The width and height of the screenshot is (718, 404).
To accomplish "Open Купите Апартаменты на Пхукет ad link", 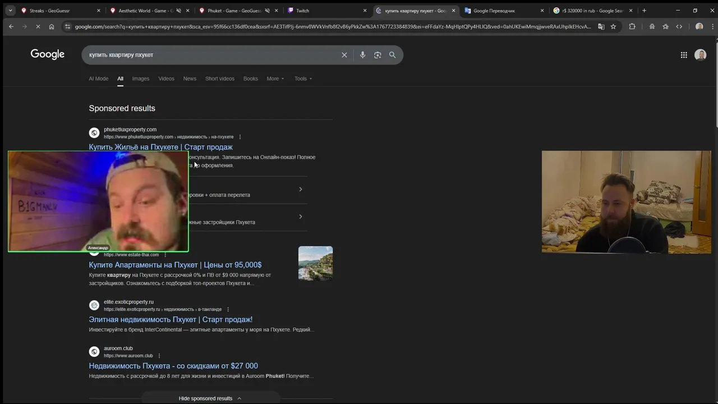I will click(175, 265).
